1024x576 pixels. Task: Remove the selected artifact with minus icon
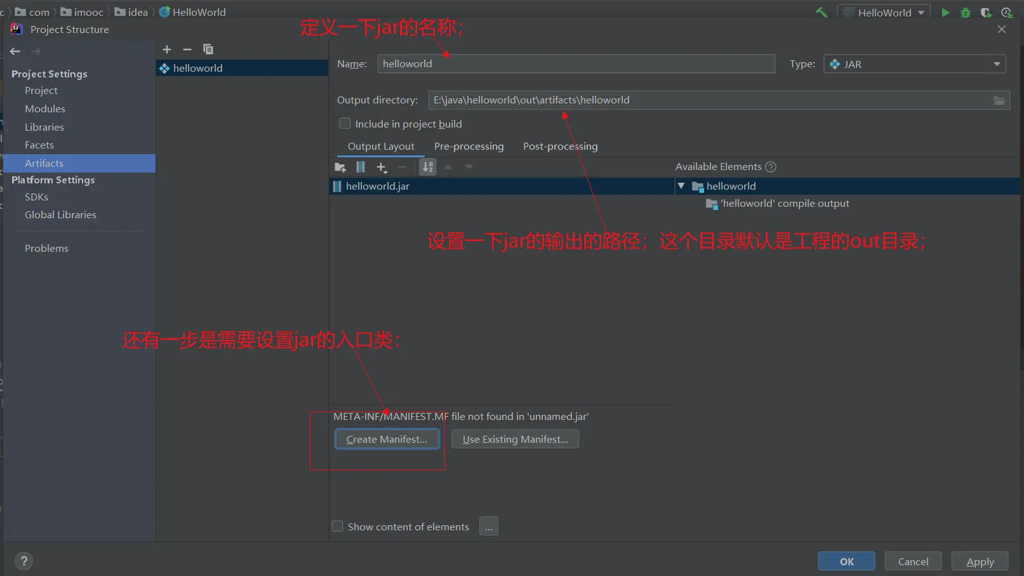(x=187, y=49)
